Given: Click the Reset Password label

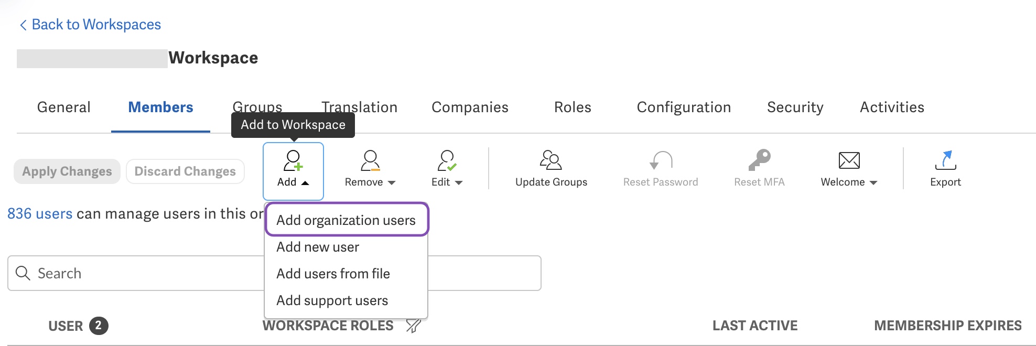Looking at the screenshot, I should [661, 182].
